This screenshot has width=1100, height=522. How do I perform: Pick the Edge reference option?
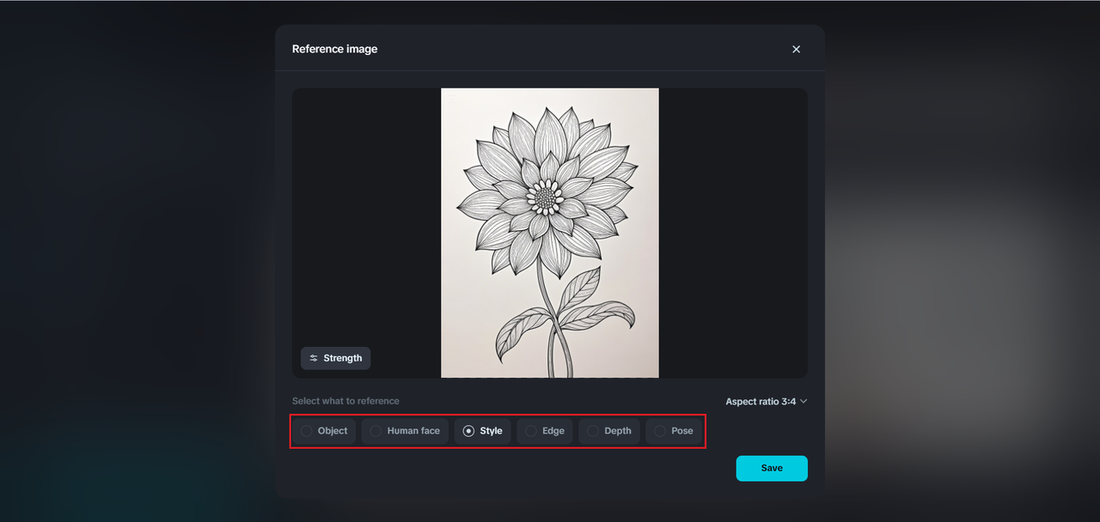pos(545,431)
